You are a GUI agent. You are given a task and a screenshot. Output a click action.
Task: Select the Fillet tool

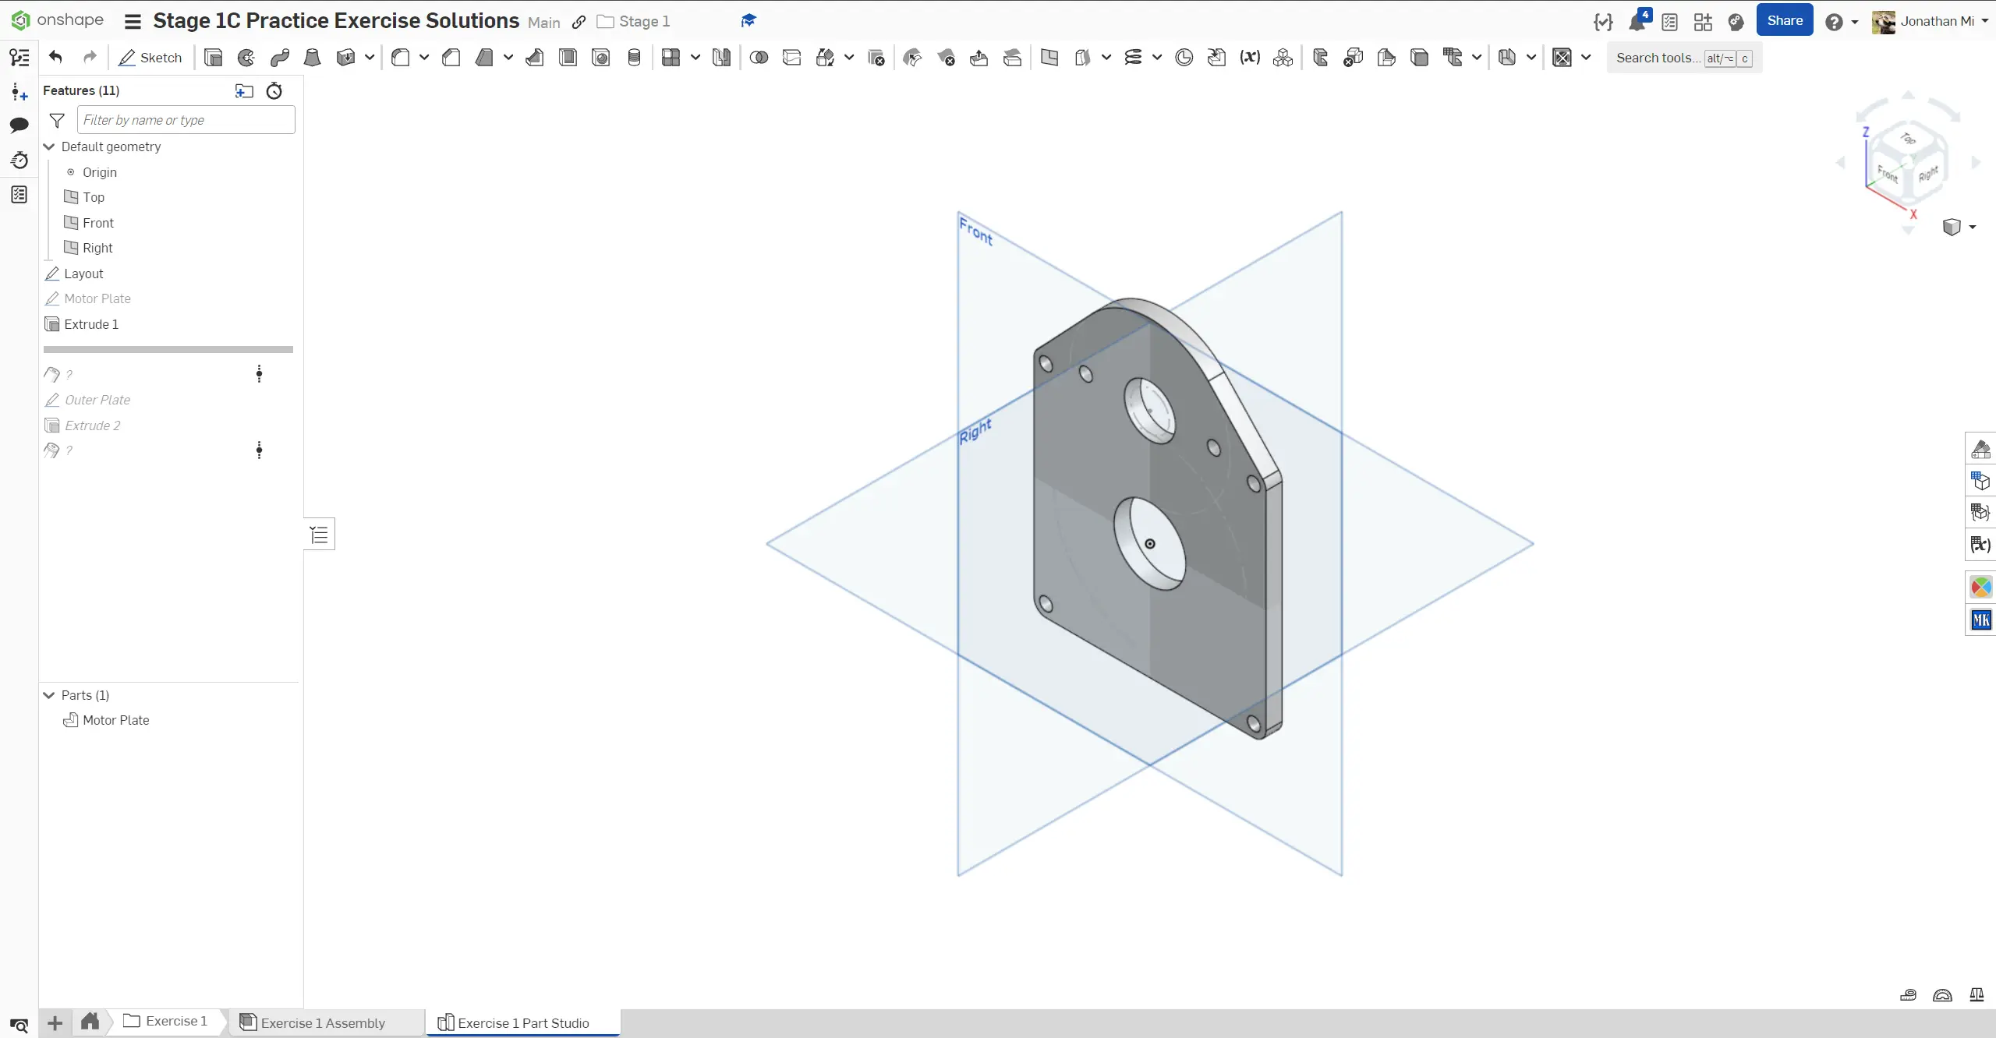point(401,58)
